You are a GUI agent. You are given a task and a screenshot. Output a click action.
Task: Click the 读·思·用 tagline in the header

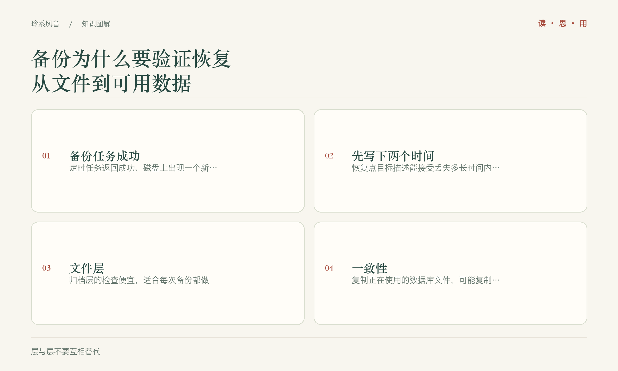point(563,23)
